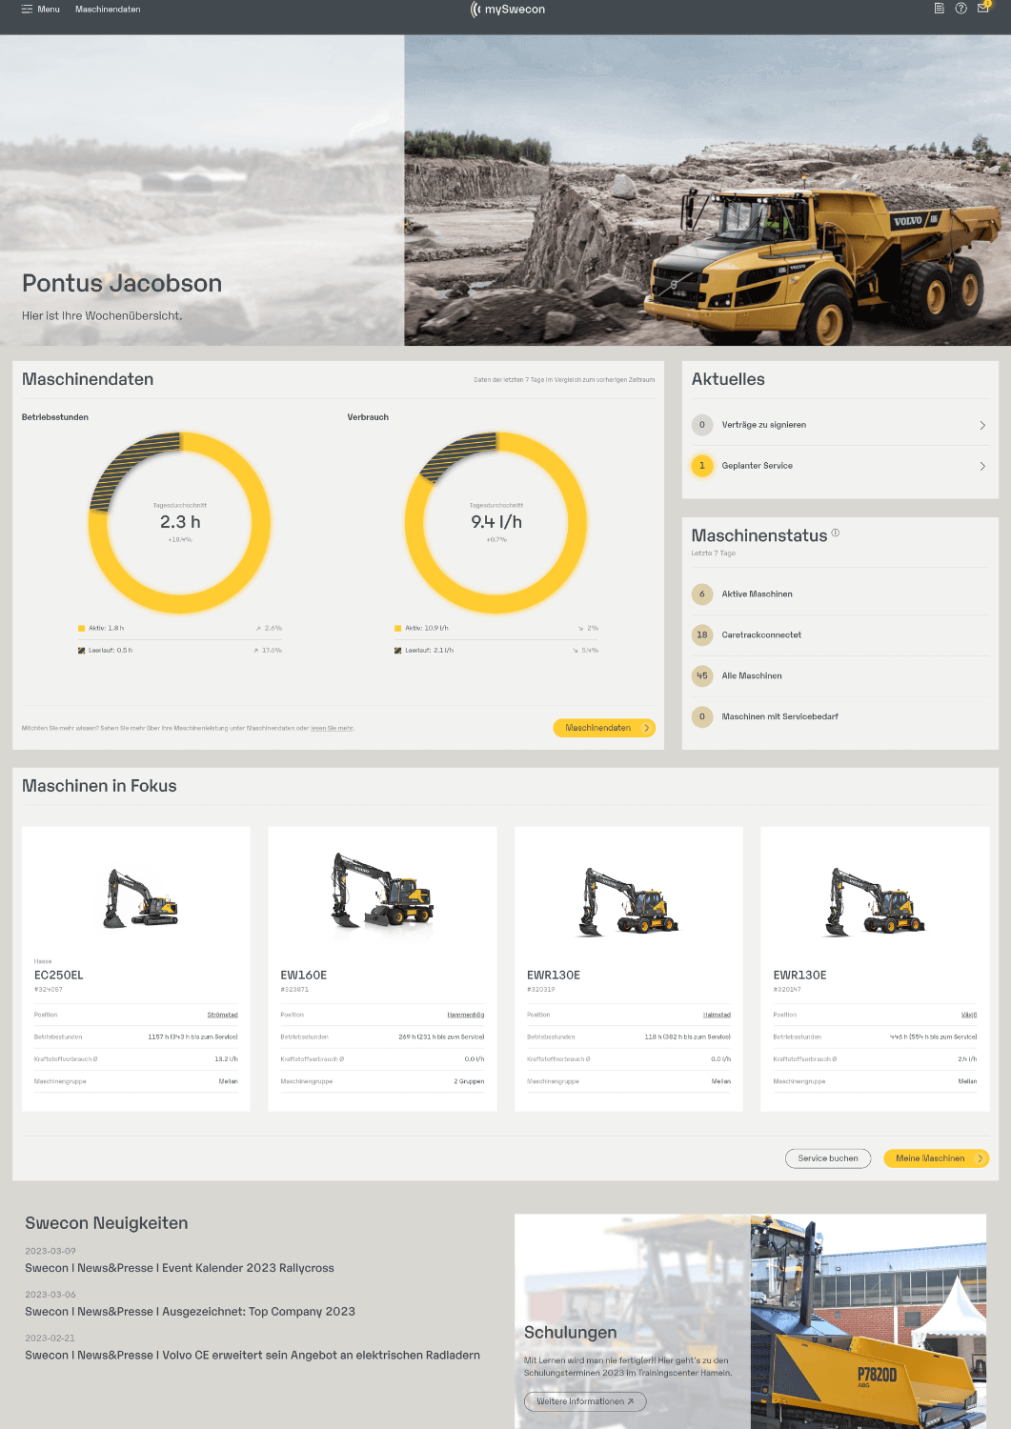Open the Halmstad position link
Viewport: 1011px width, 1429px height.
pos(718,1016)
